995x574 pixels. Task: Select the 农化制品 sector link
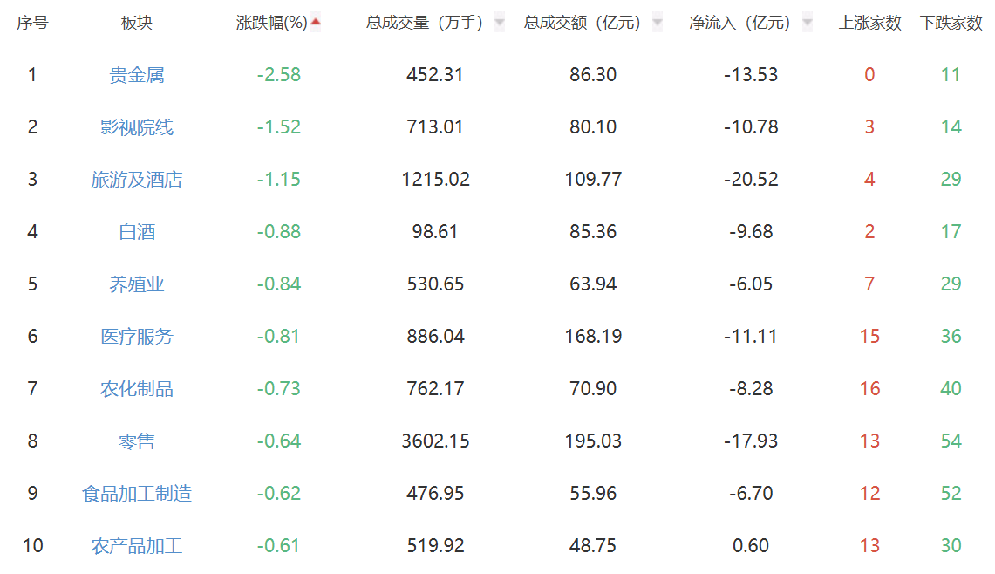pos(136,389)
